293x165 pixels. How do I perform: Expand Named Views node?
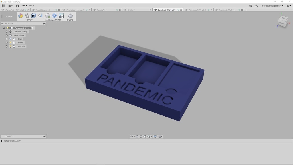[x=7, y=35]
